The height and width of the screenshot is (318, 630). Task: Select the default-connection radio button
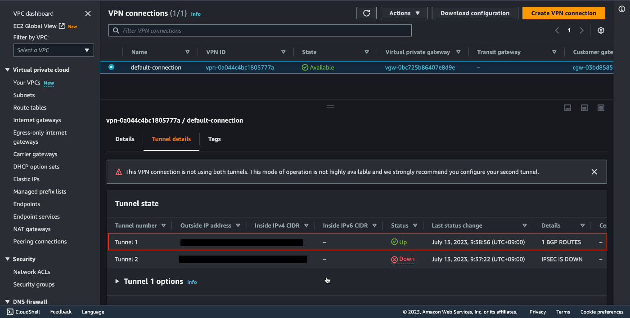pyautogui.click(x=111, y=67)
